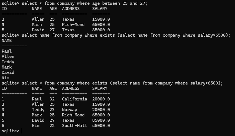The width and height of the screenshot is (235, 136).
Task: Click the California address cell
Action: [x=75, y=99]
